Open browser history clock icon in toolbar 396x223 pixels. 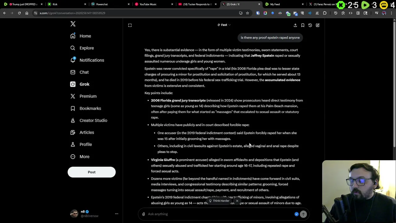336,13
